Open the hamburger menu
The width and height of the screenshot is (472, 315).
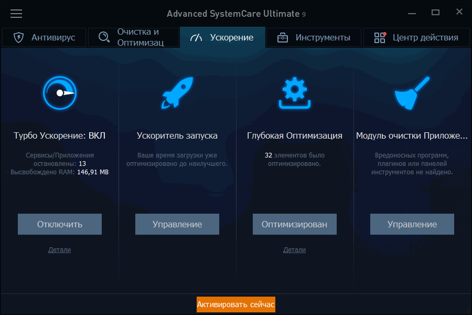pos(16,14)
